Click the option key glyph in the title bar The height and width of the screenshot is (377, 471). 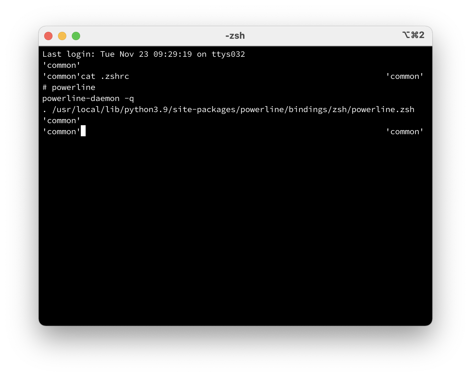click(x=406, y=35)
